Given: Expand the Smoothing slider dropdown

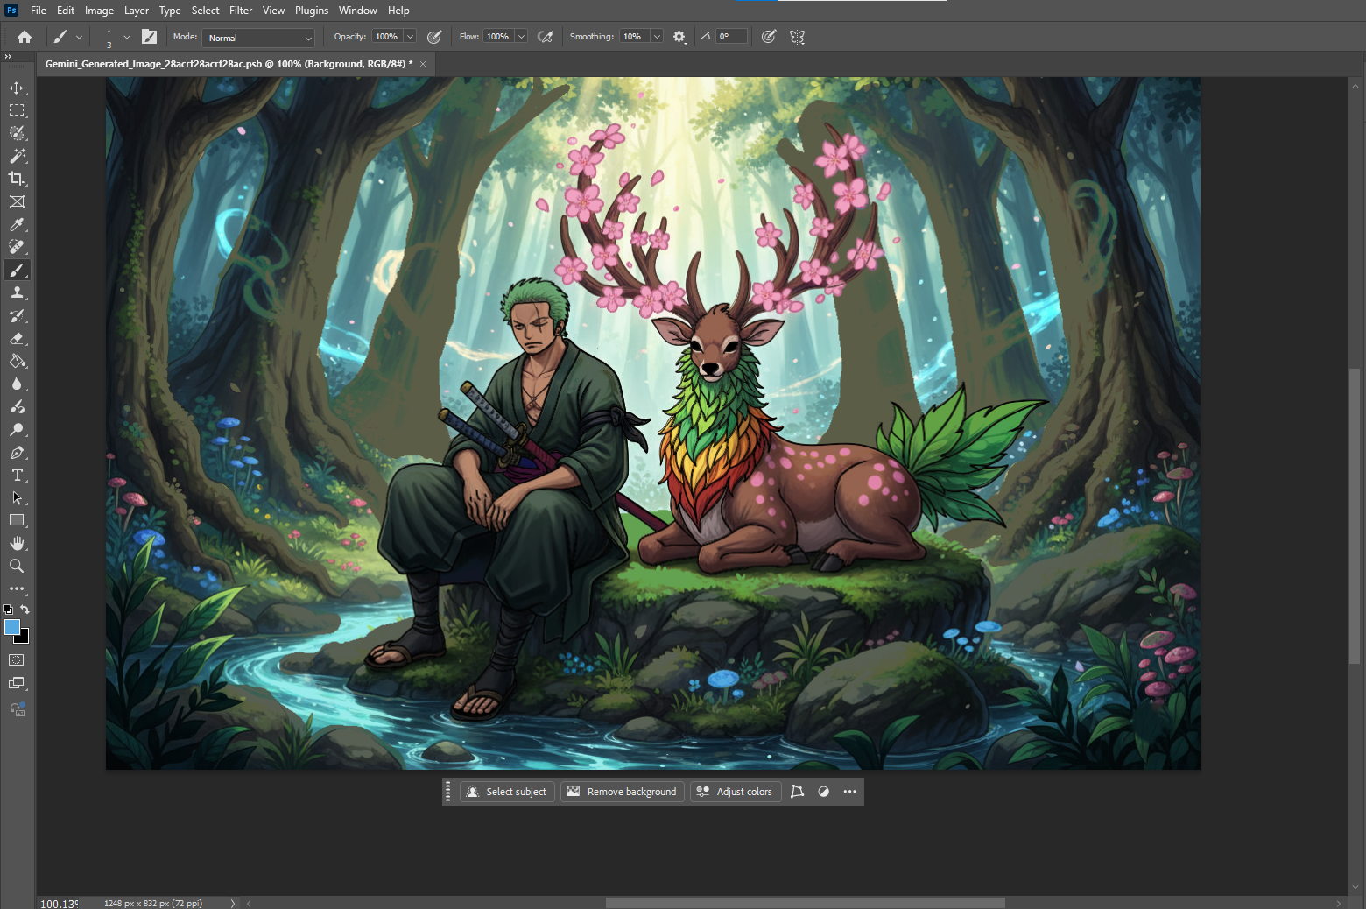Looking at the screenshot, I should 657,37.
